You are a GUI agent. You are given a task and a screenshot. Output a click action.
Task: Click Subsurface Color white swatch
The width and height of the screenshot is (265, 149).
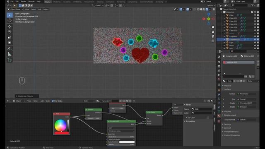click(127, 142)
